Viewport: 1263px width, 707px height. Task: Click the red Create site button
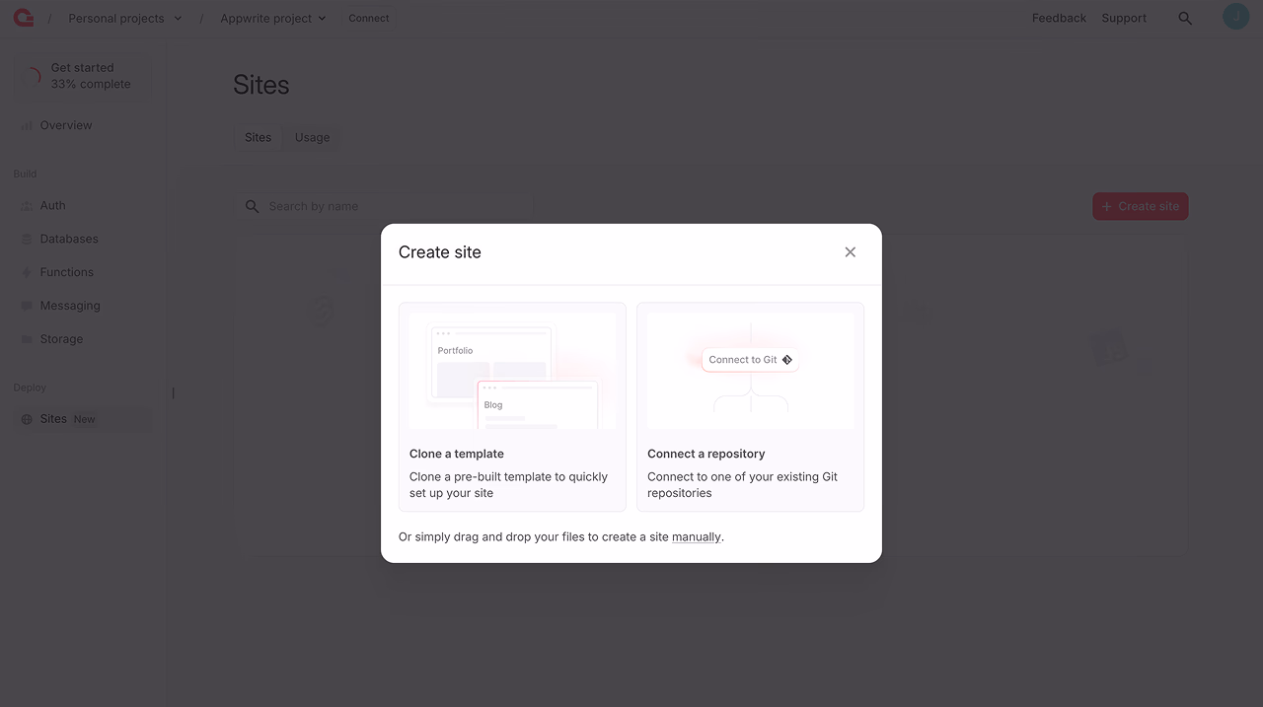coord(1140,206)
